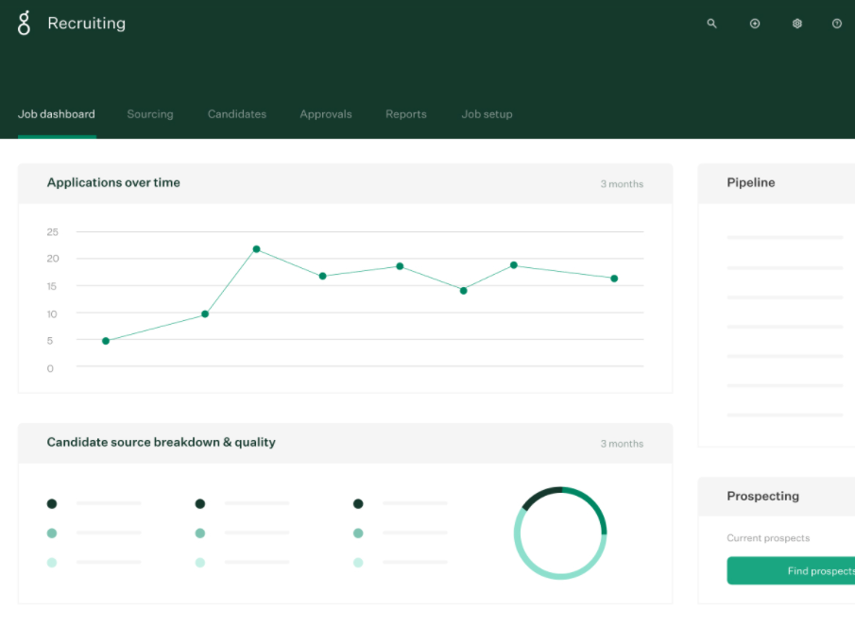The image size is (855, 626).
Task: Click the Greenhouse logo
Action: (24, 23)
